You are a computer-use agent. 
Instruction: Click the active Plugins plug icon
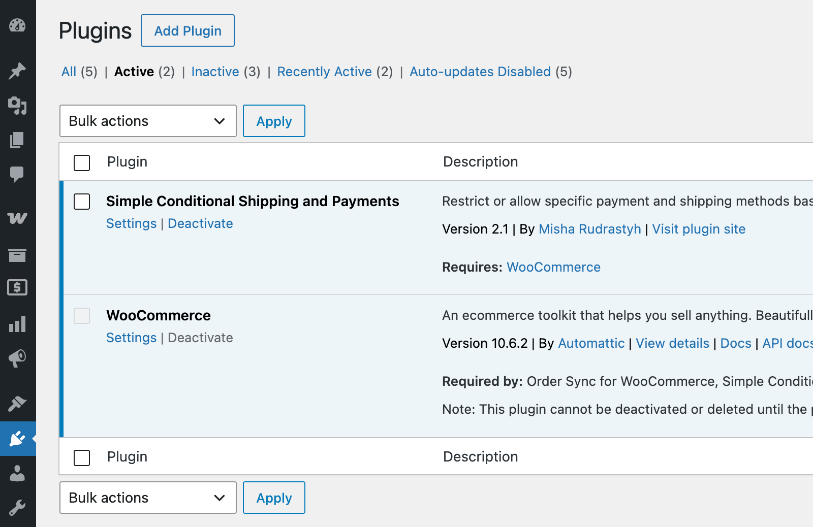coord(17,438)
